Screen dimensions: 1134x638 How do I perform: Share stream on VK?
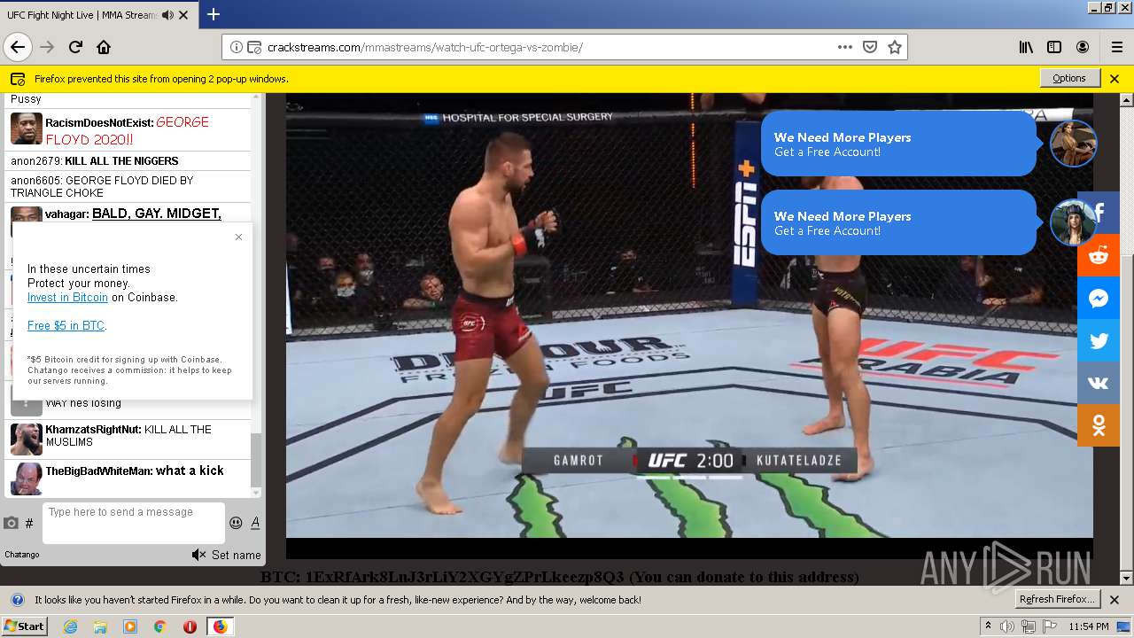pos(1099,383)
